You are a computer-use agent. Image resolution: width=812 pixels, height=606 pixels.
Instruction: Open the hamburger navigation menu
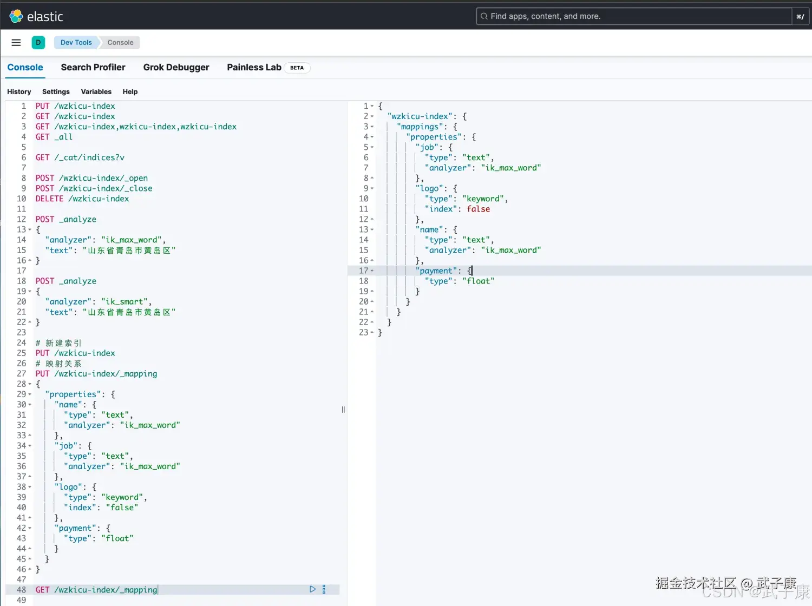[16, 43]
